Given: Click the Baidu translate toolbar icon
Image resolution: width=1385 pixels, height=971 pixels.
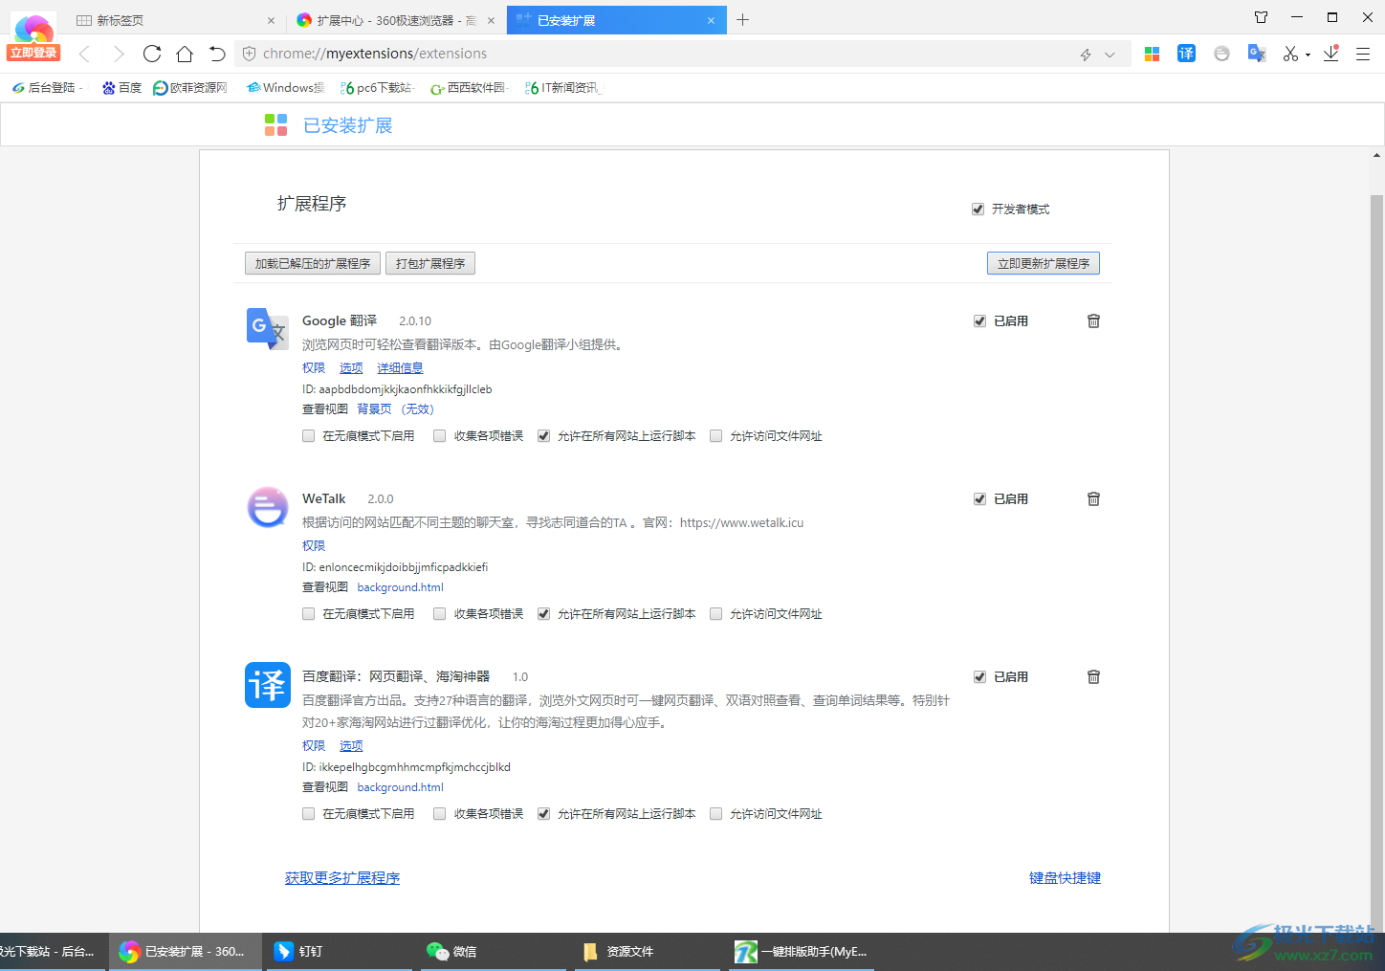Looking at the screenshot, I should [1186, 54].
